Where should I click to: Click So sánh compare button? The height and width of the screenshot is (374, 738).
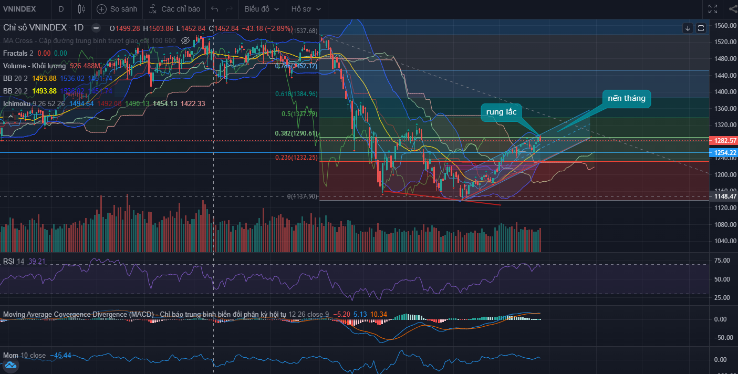(x=117, y=9)
